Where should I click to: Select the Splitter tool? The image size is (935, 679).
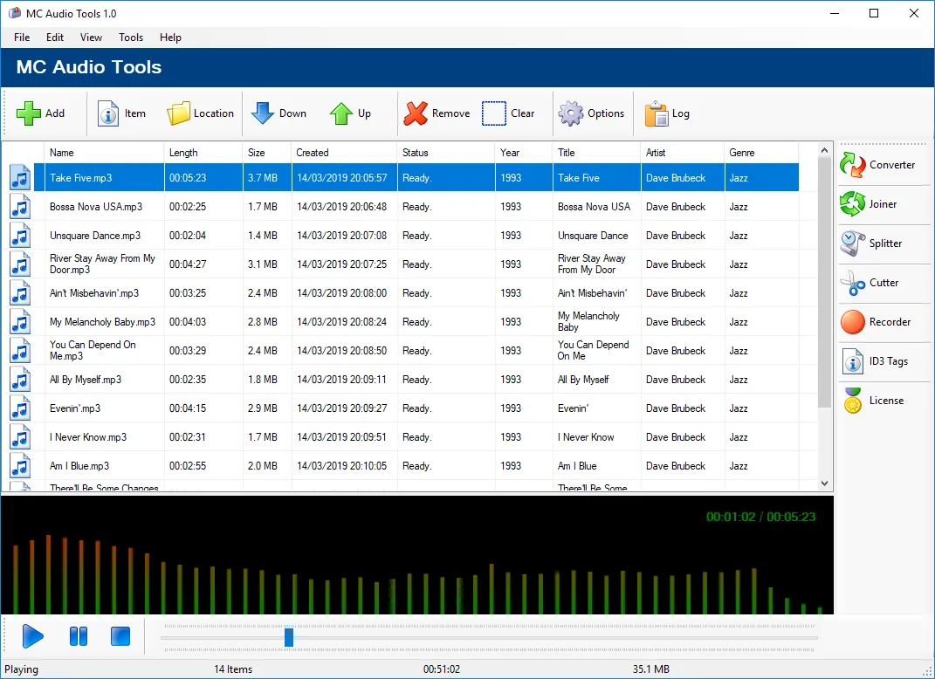882,243
